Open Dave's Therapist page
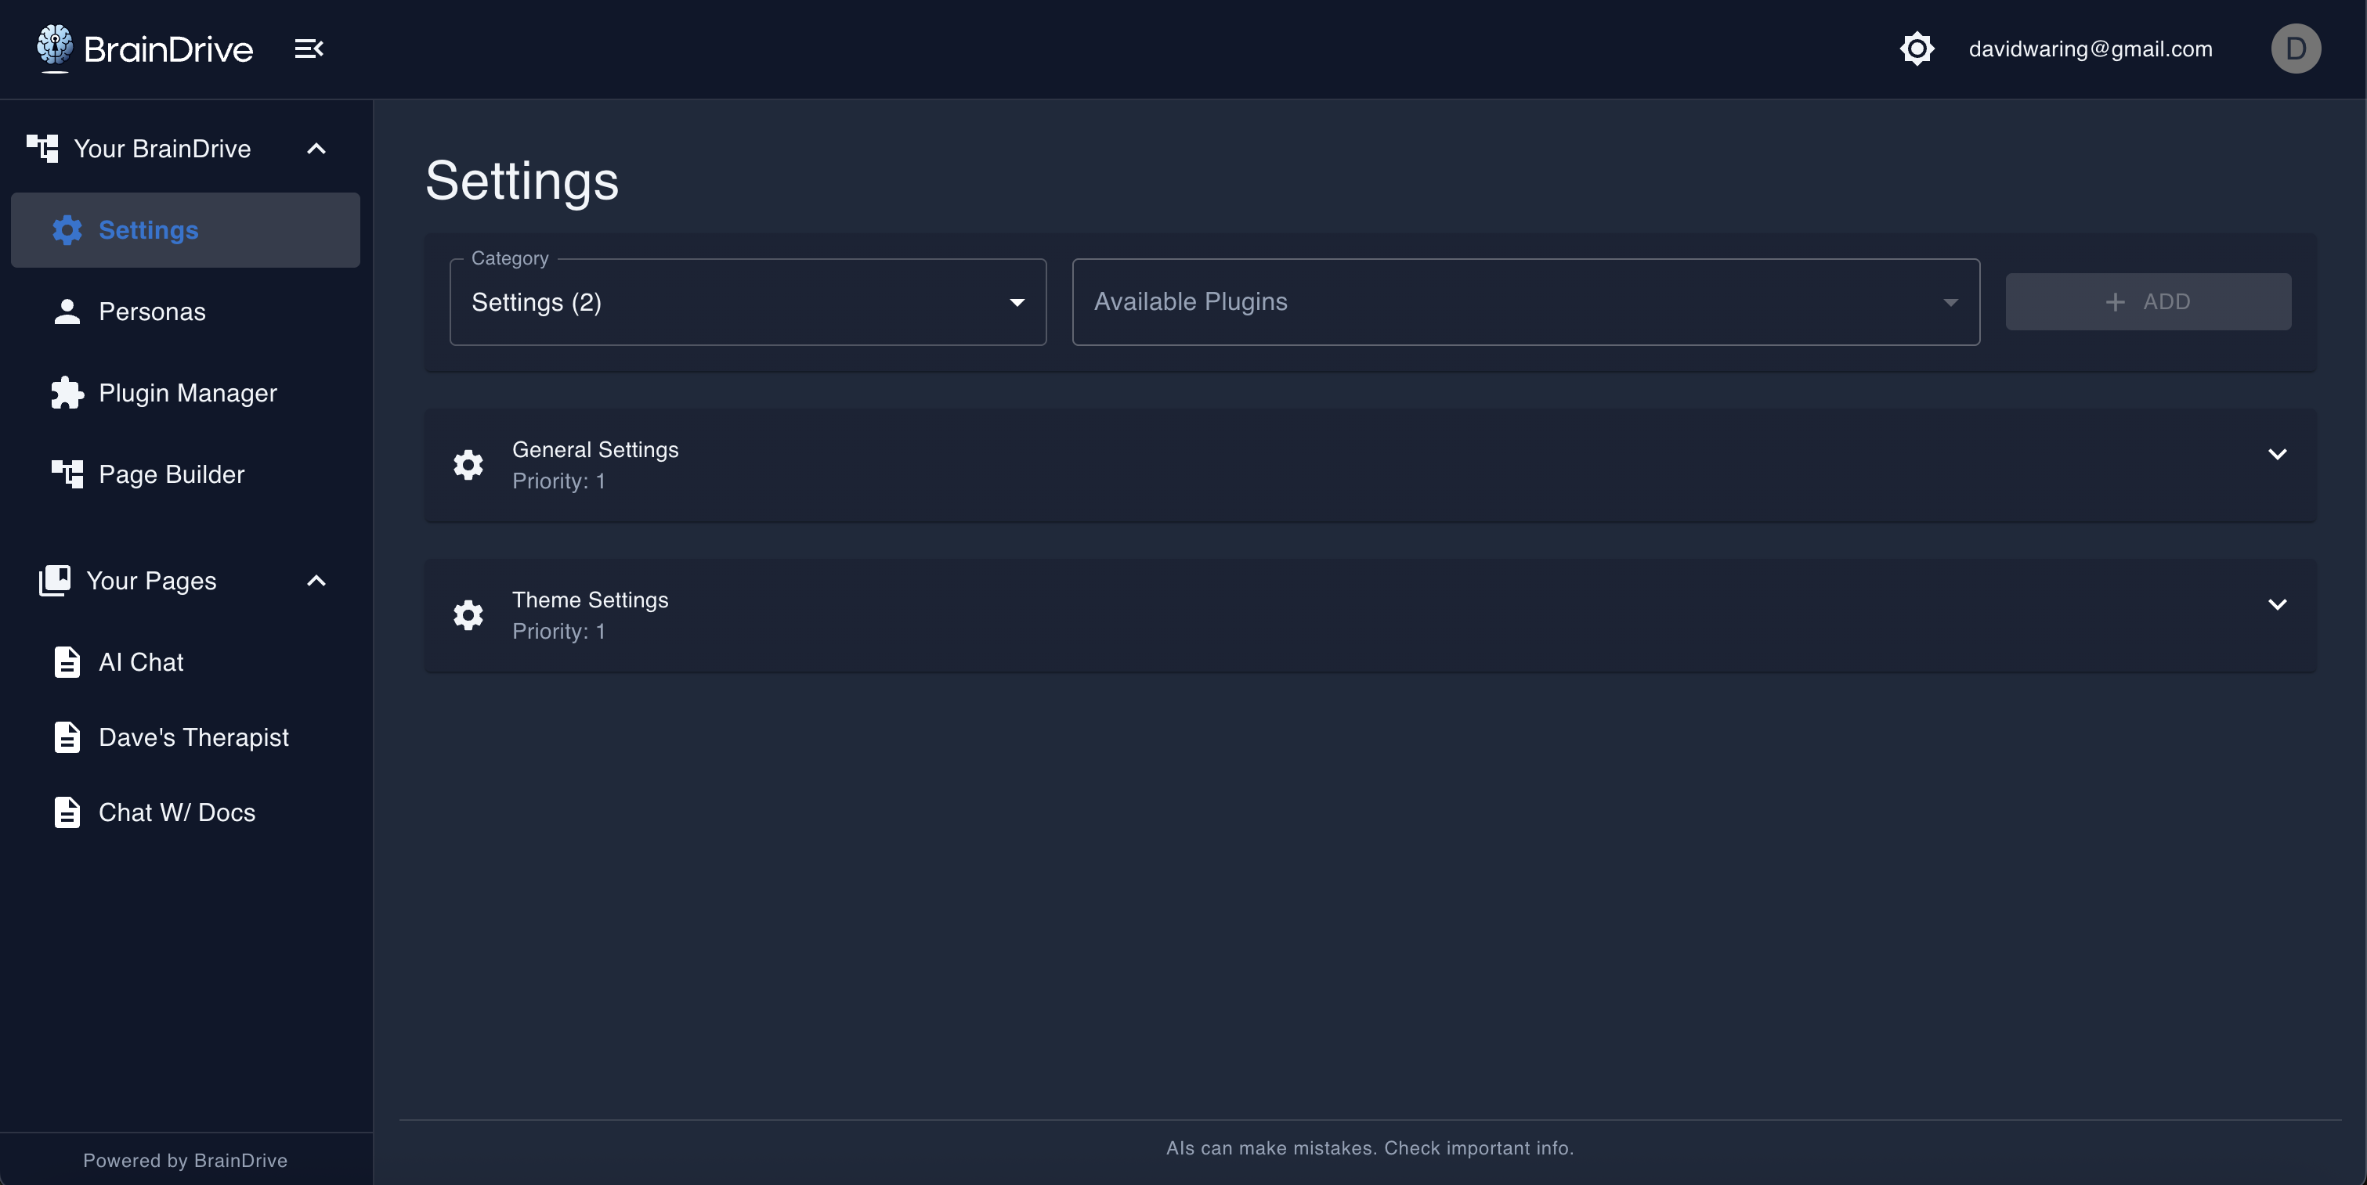The height and width of the screenshot is (1185, 2367). [193, 737]
